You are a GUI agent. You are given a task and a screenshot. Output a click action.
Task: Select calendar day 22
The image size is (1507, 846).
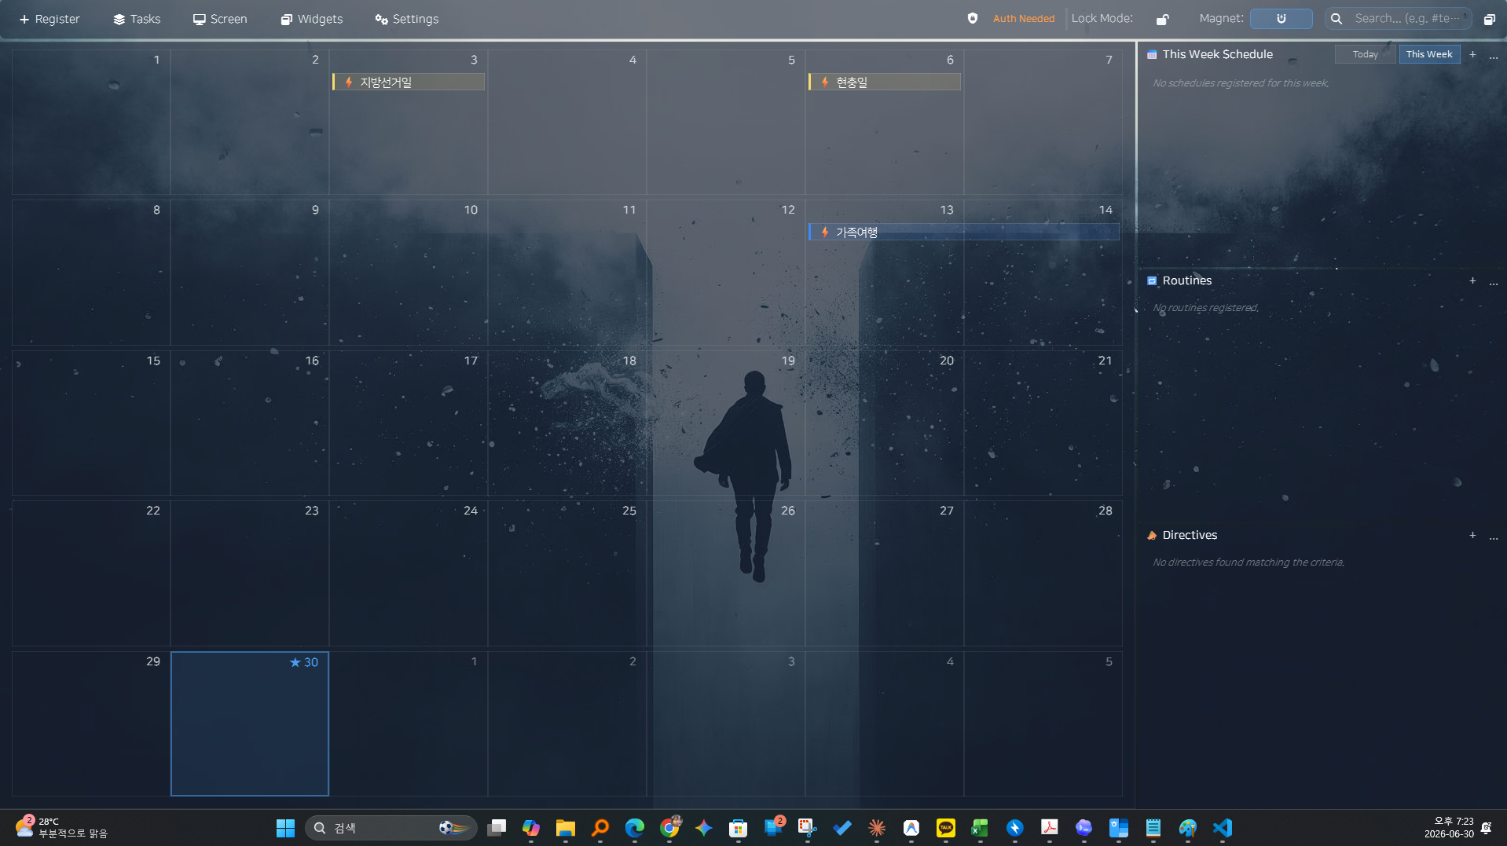tap(91, 573)
